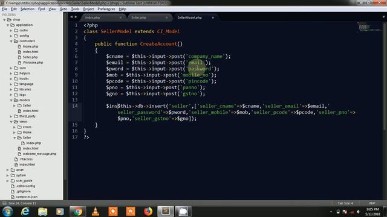
Task: Switch to Google Chrome in taskbar
Action: pos(77,212)
